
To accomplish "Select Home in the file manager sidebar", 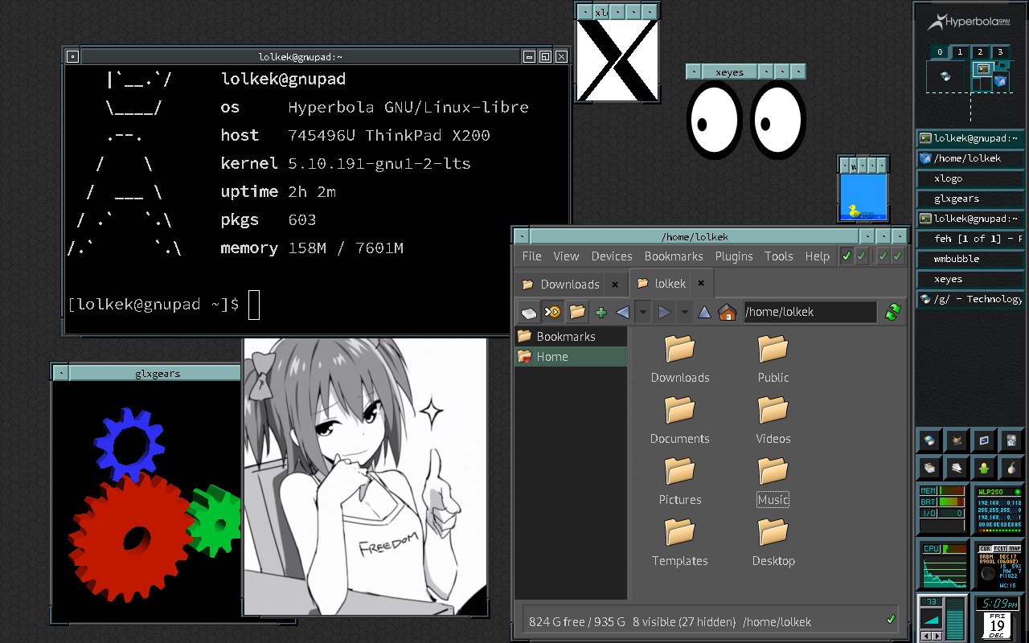I will pyautogui.click(x=571, y=357).
